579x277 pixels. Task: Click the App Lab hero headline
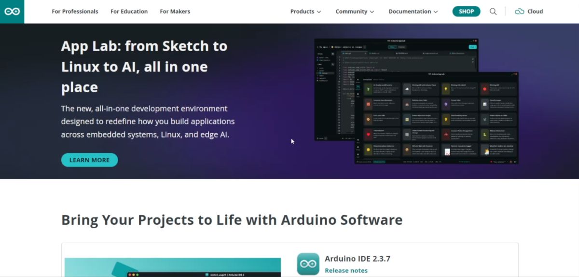(x=144, y=67)
